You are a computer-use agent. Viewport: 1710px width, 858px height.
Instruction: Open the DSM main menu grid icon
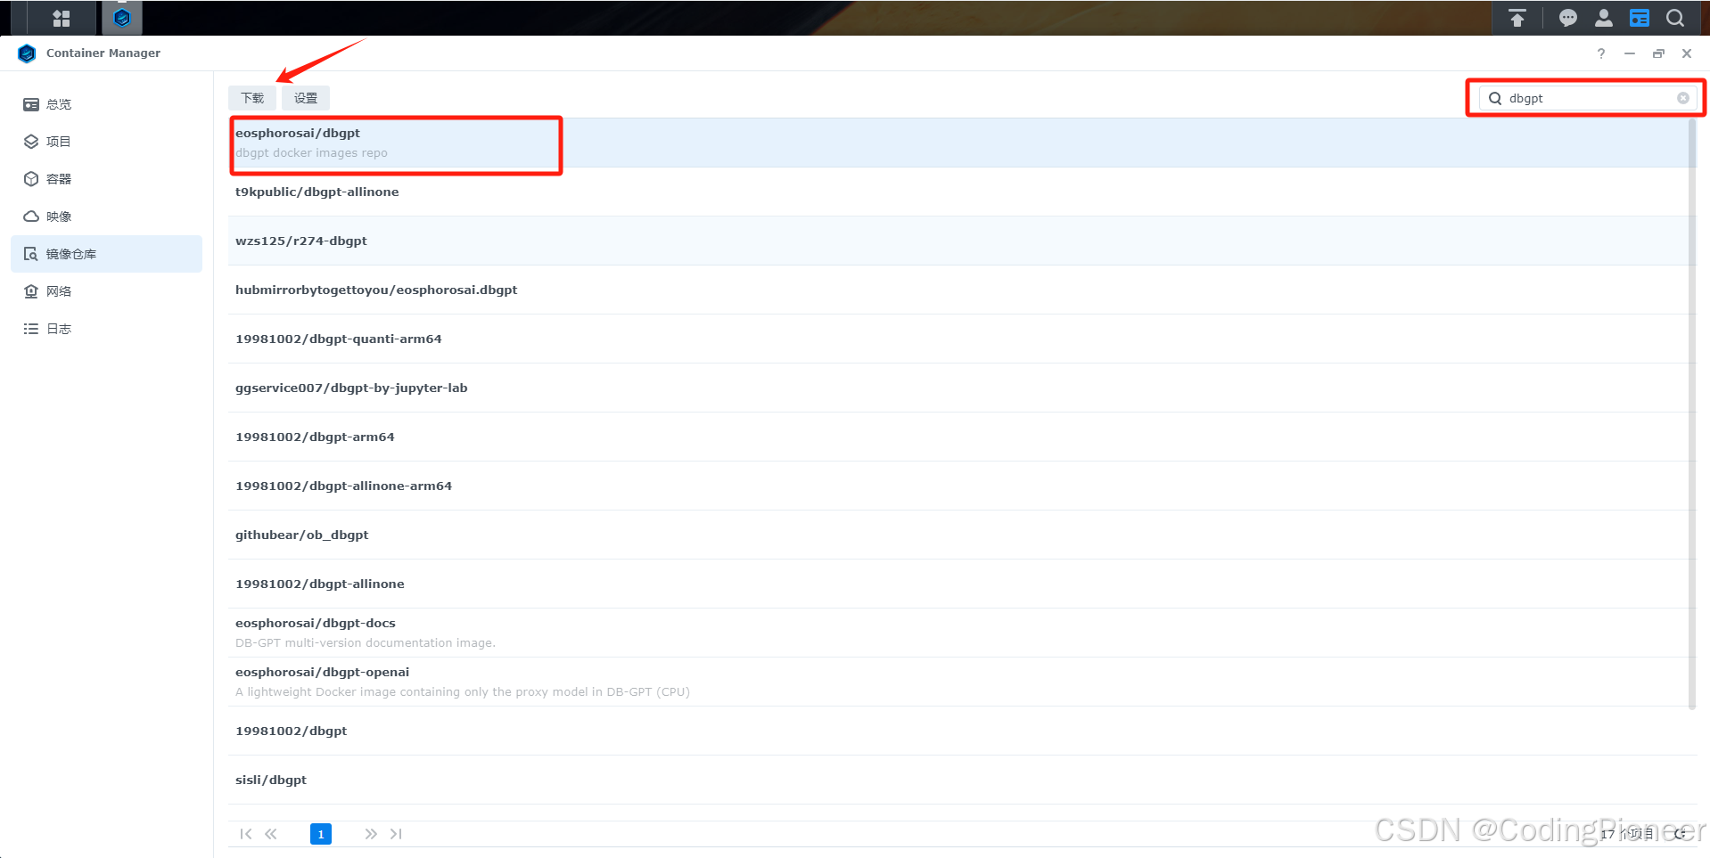[62, 18]
